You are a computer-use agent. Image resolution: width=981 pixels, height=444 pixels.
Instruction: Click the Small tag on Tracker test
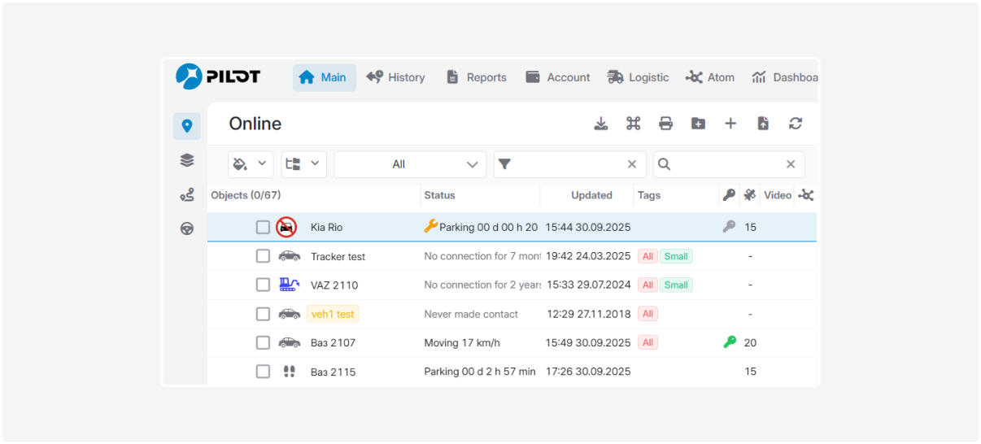(x=676, y=256)
